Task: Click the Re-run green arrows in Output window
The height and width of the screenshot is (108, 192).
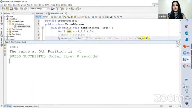Action: point(5,45)
